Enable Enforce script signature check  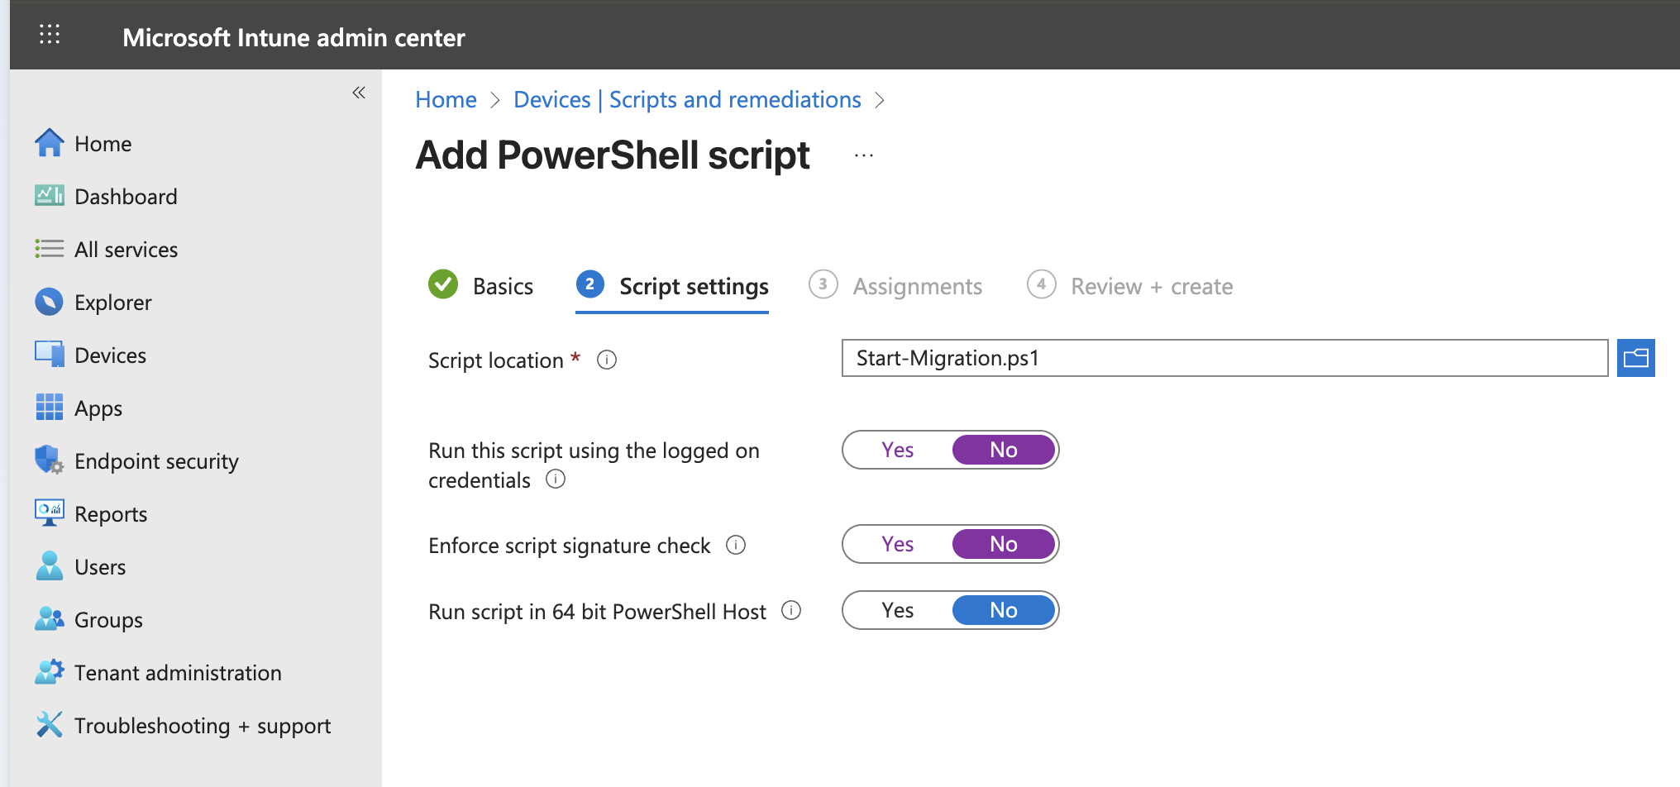[x=897, y=544]
